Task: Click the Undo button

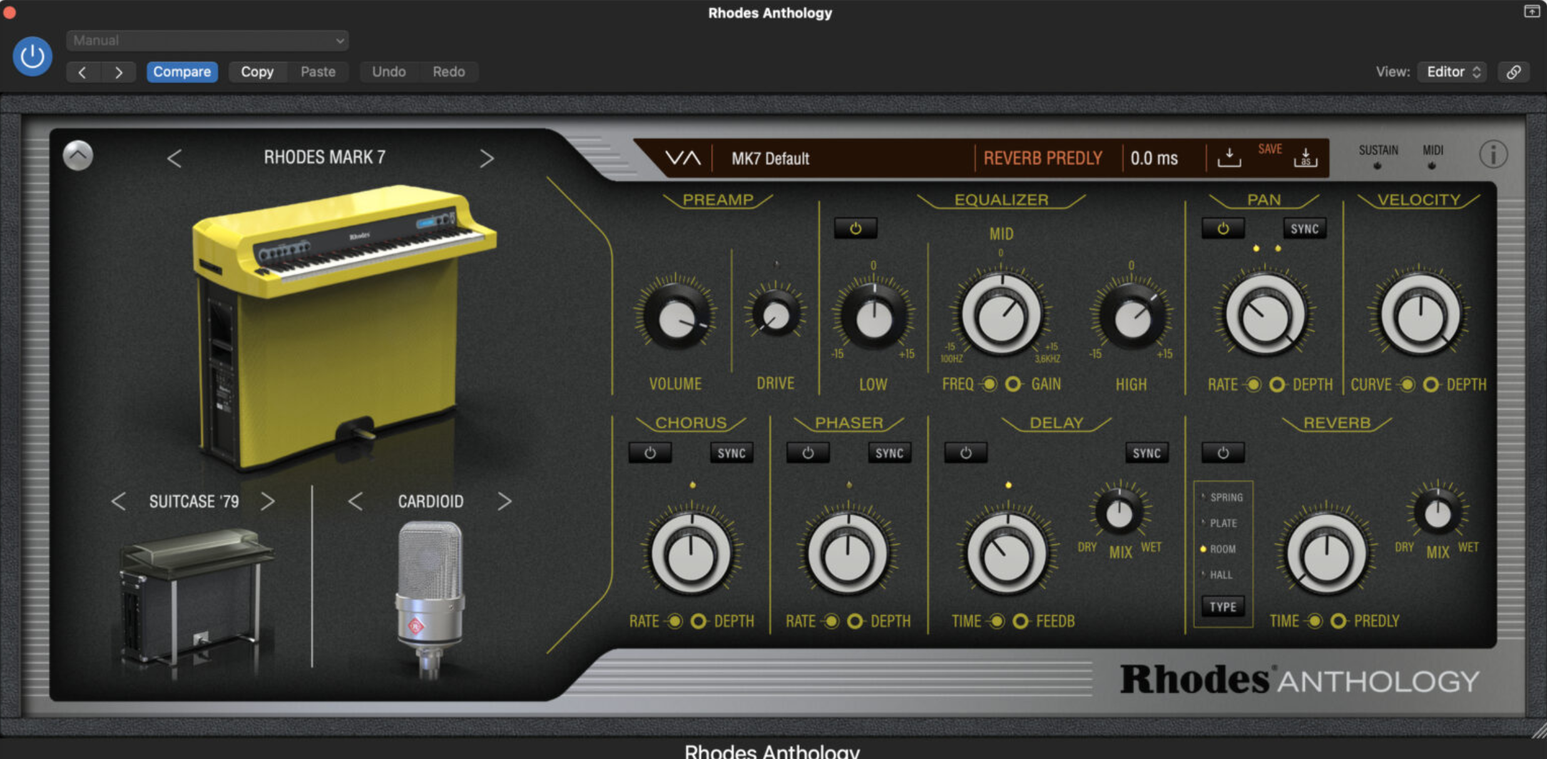Action: coord(389,72)
